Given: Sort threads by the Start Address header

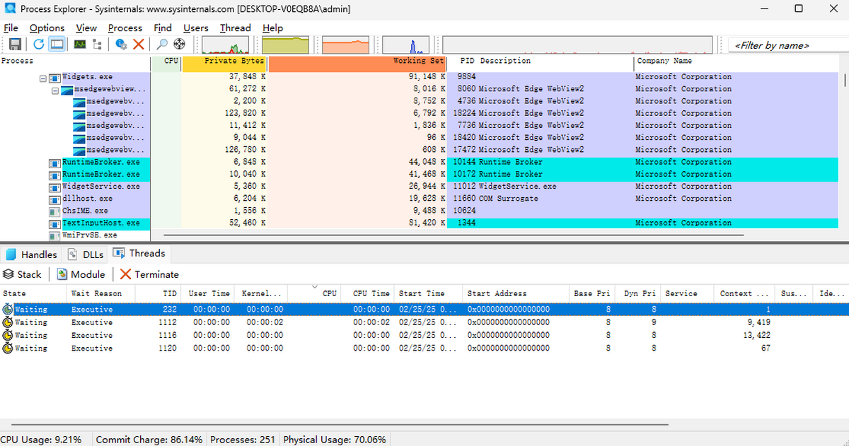Looking at the screenshot, I should tap(516, 293).
